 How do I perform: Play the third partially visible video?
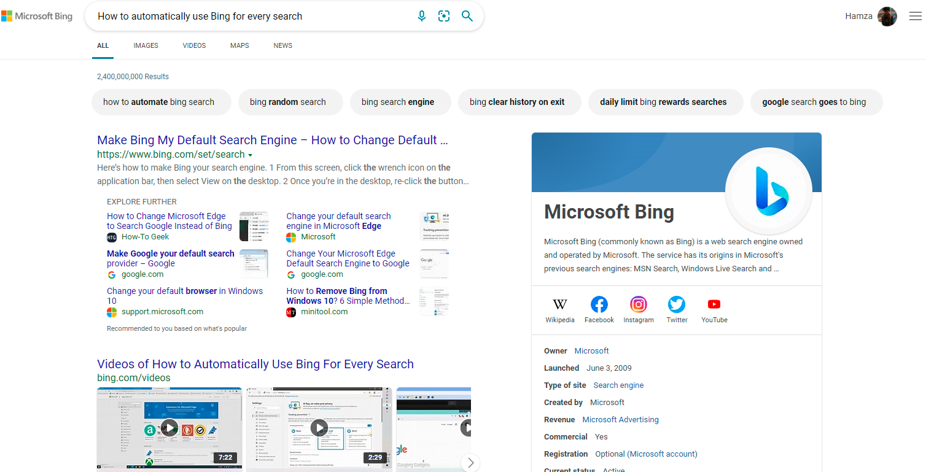point(434,428)
